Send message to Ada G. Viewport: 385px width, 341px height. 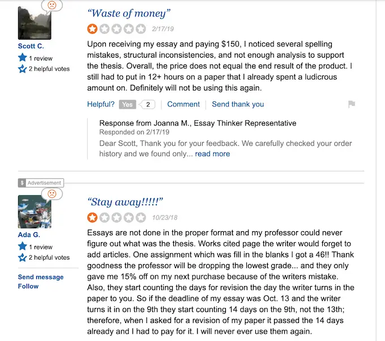tap(41, 277)
